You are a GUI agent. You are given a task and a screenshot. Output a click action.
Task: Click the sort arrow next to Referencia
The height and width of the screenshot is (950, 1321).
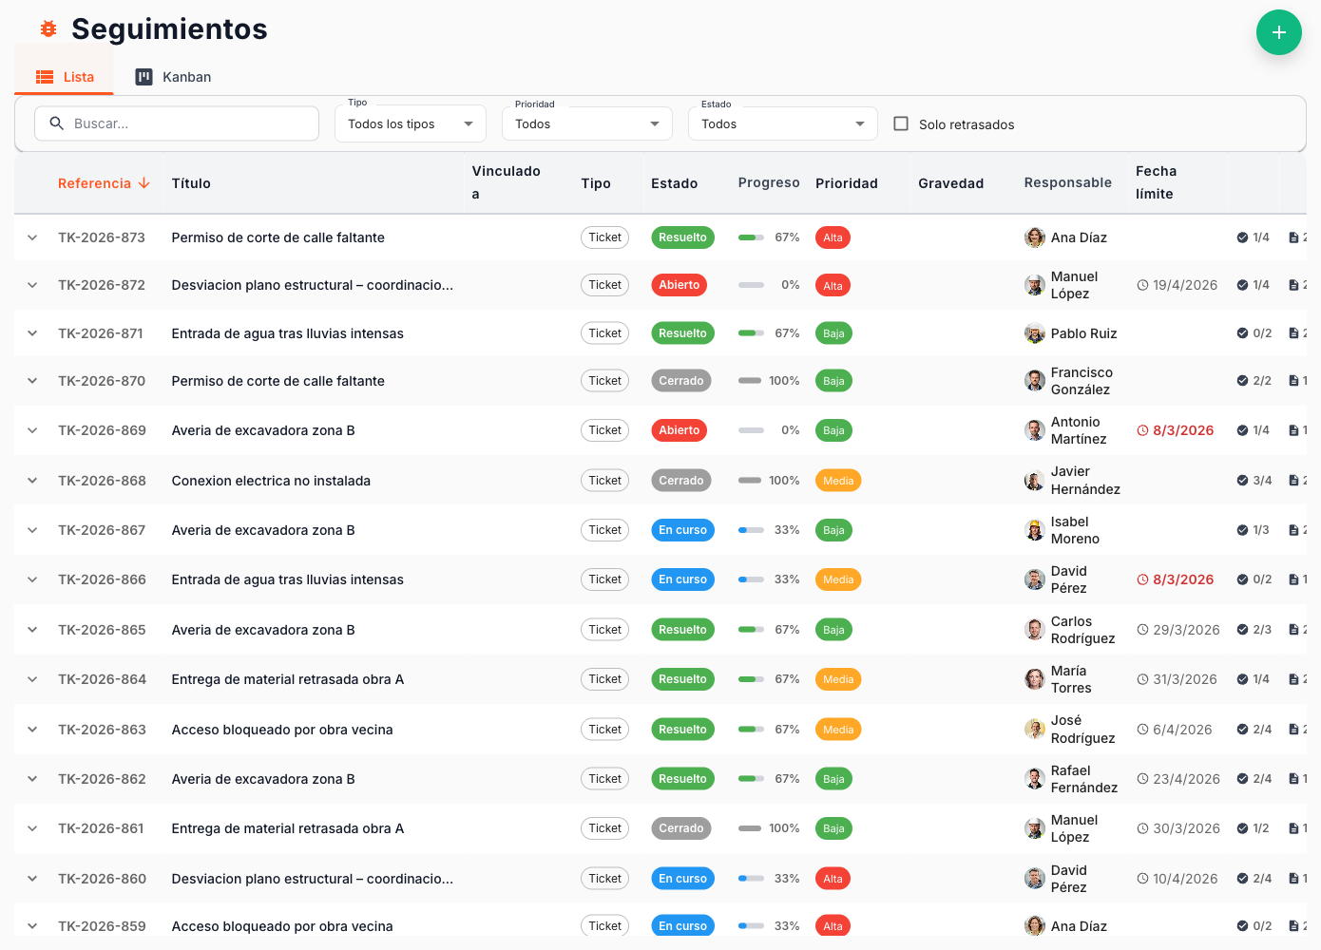click(x=144, y=183)
